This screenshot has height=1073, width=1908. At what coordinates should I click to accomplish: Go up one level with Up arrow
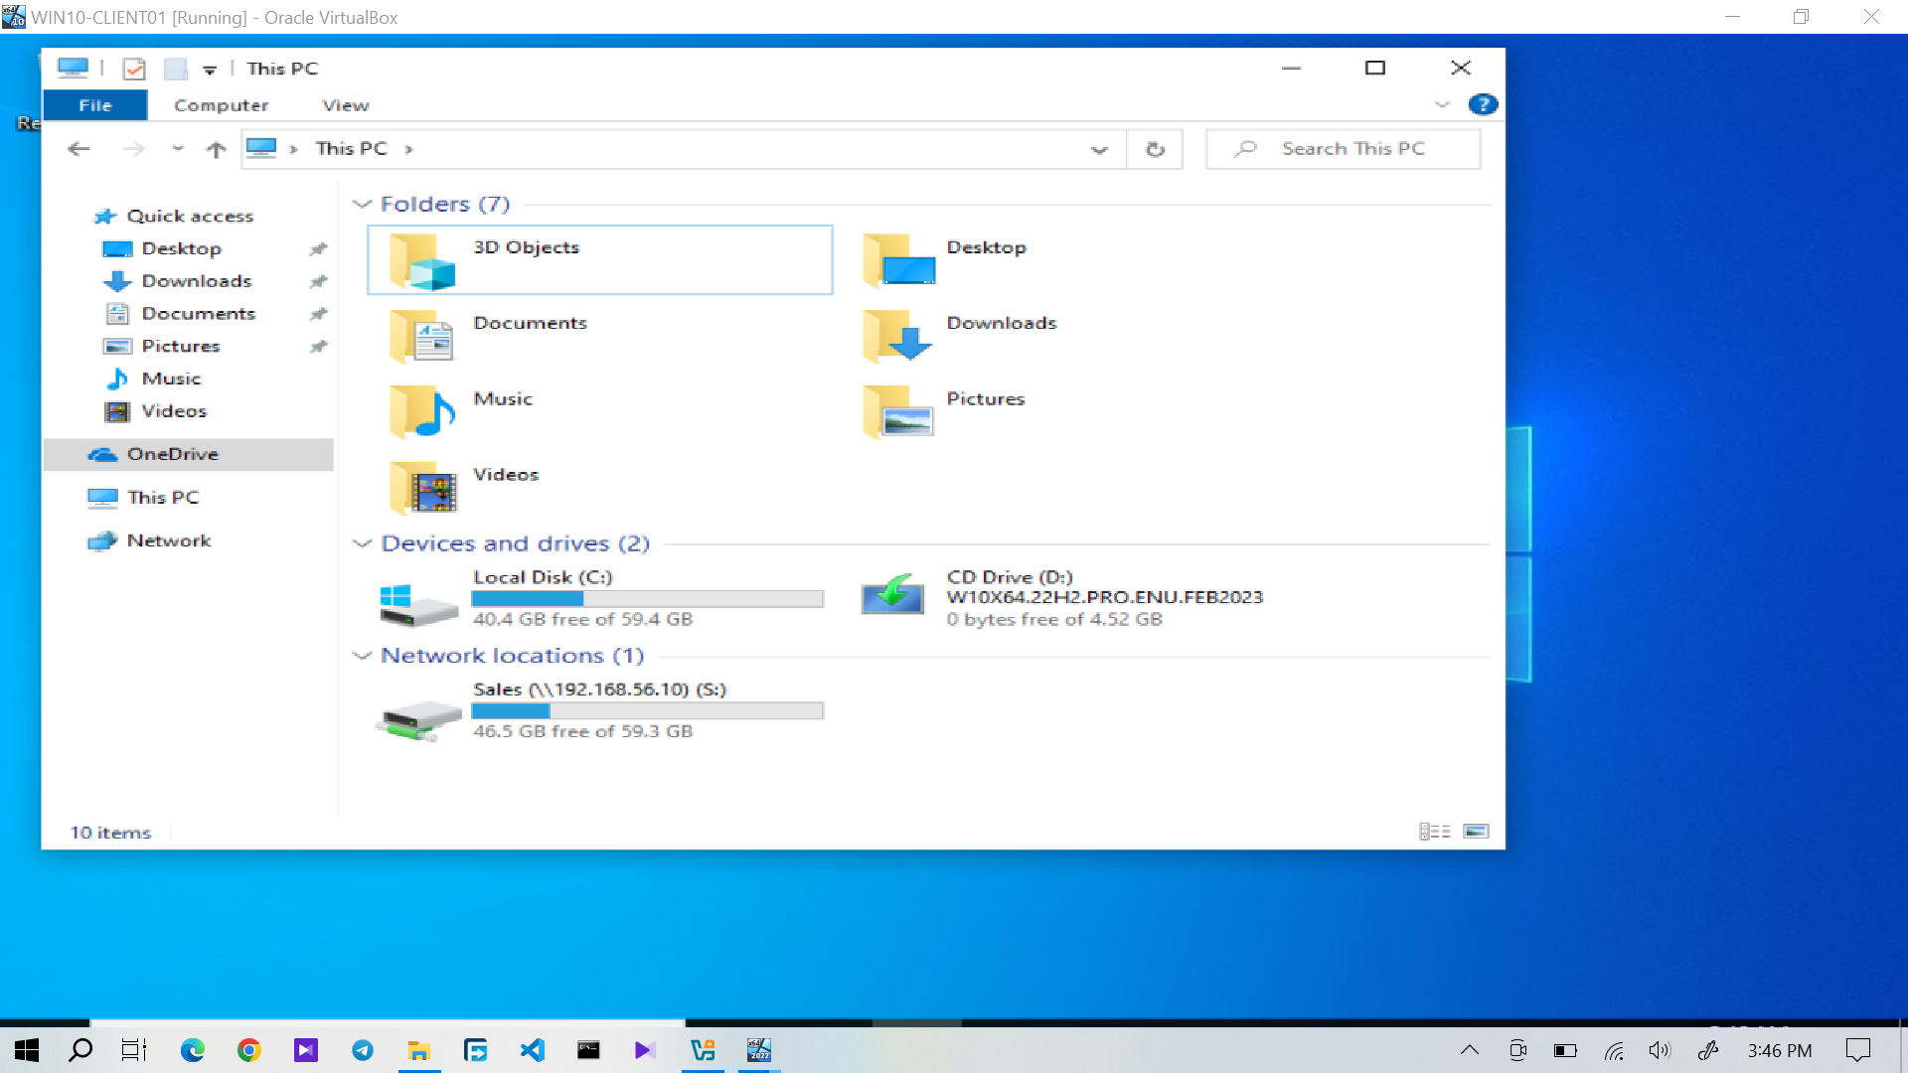pyautogui.click(x=216, y=149)
